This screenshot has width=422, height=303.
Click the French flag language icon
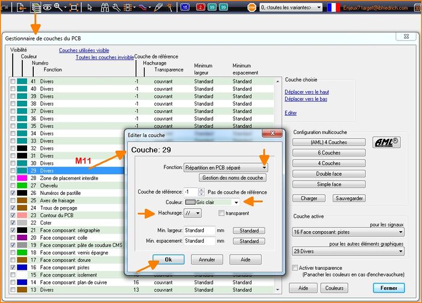pyautogui.click(x=333, y=8)
